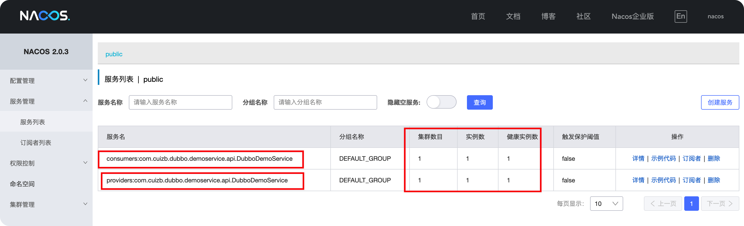Open 服务列表 in the sidebar
744x226 pixels.
click(46, 122)
